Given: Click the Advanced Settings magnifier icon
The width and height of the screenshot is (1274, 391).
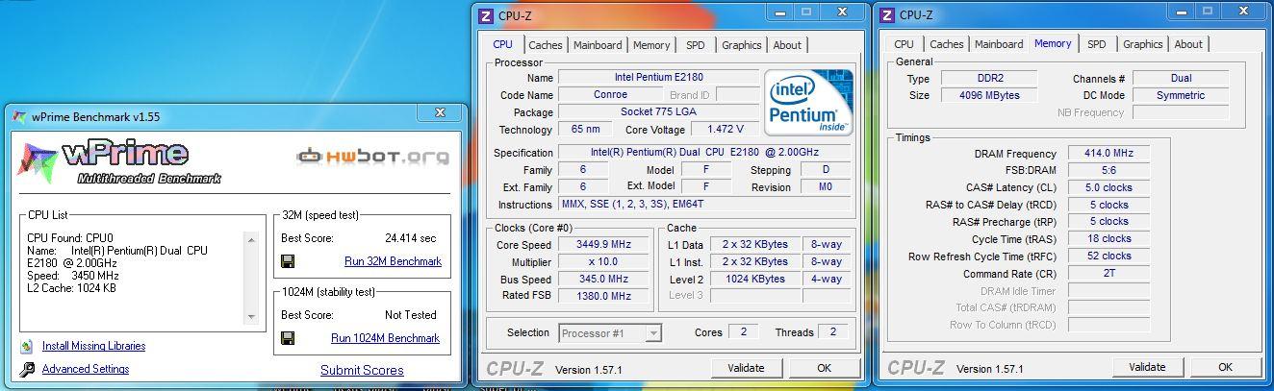Looking at the screenshot, I should tap(27, 369).
